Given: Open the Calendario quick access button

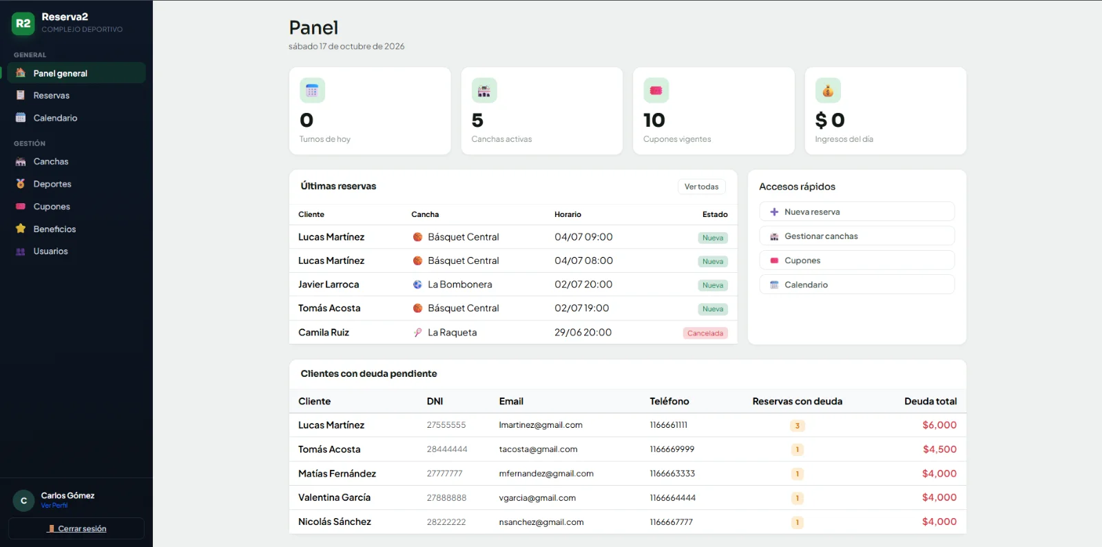Looking at the screenshot, I should click(x=857, y=285).
